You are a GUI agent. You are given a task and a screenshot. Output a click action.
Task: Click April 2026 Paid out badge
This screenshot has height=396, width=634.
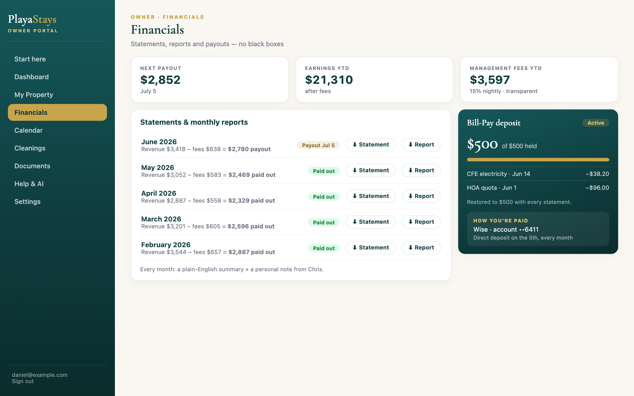(324, 197)
